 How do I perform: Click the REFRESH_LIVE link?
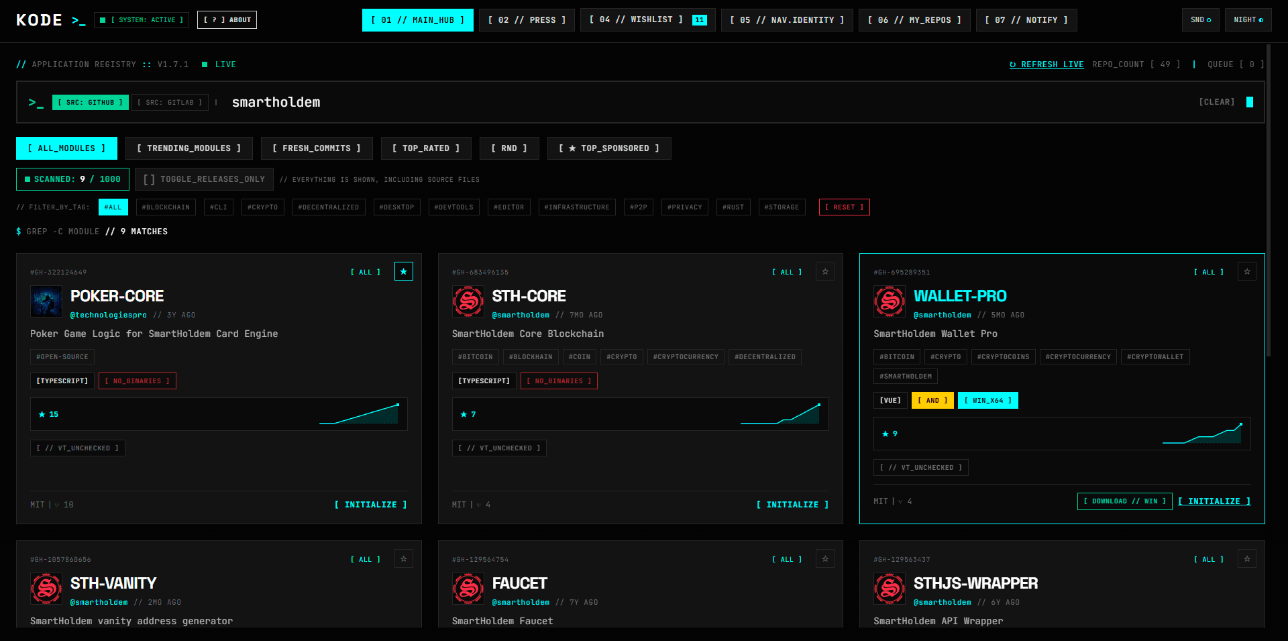pyautogui.click(x=1046, y=64)
